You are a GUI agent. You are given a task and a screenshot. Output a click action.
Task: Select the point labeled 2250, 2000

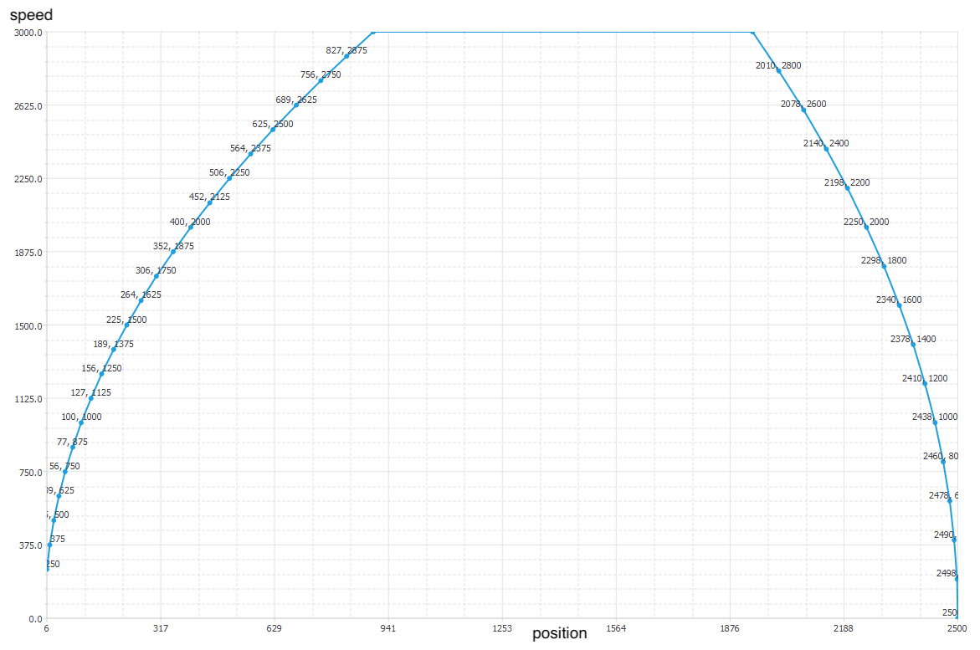[x=866, y=227]
